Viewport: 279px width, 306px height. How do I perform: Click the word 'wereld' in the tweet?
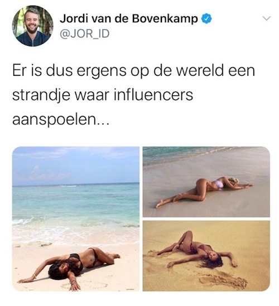[200, 71]
